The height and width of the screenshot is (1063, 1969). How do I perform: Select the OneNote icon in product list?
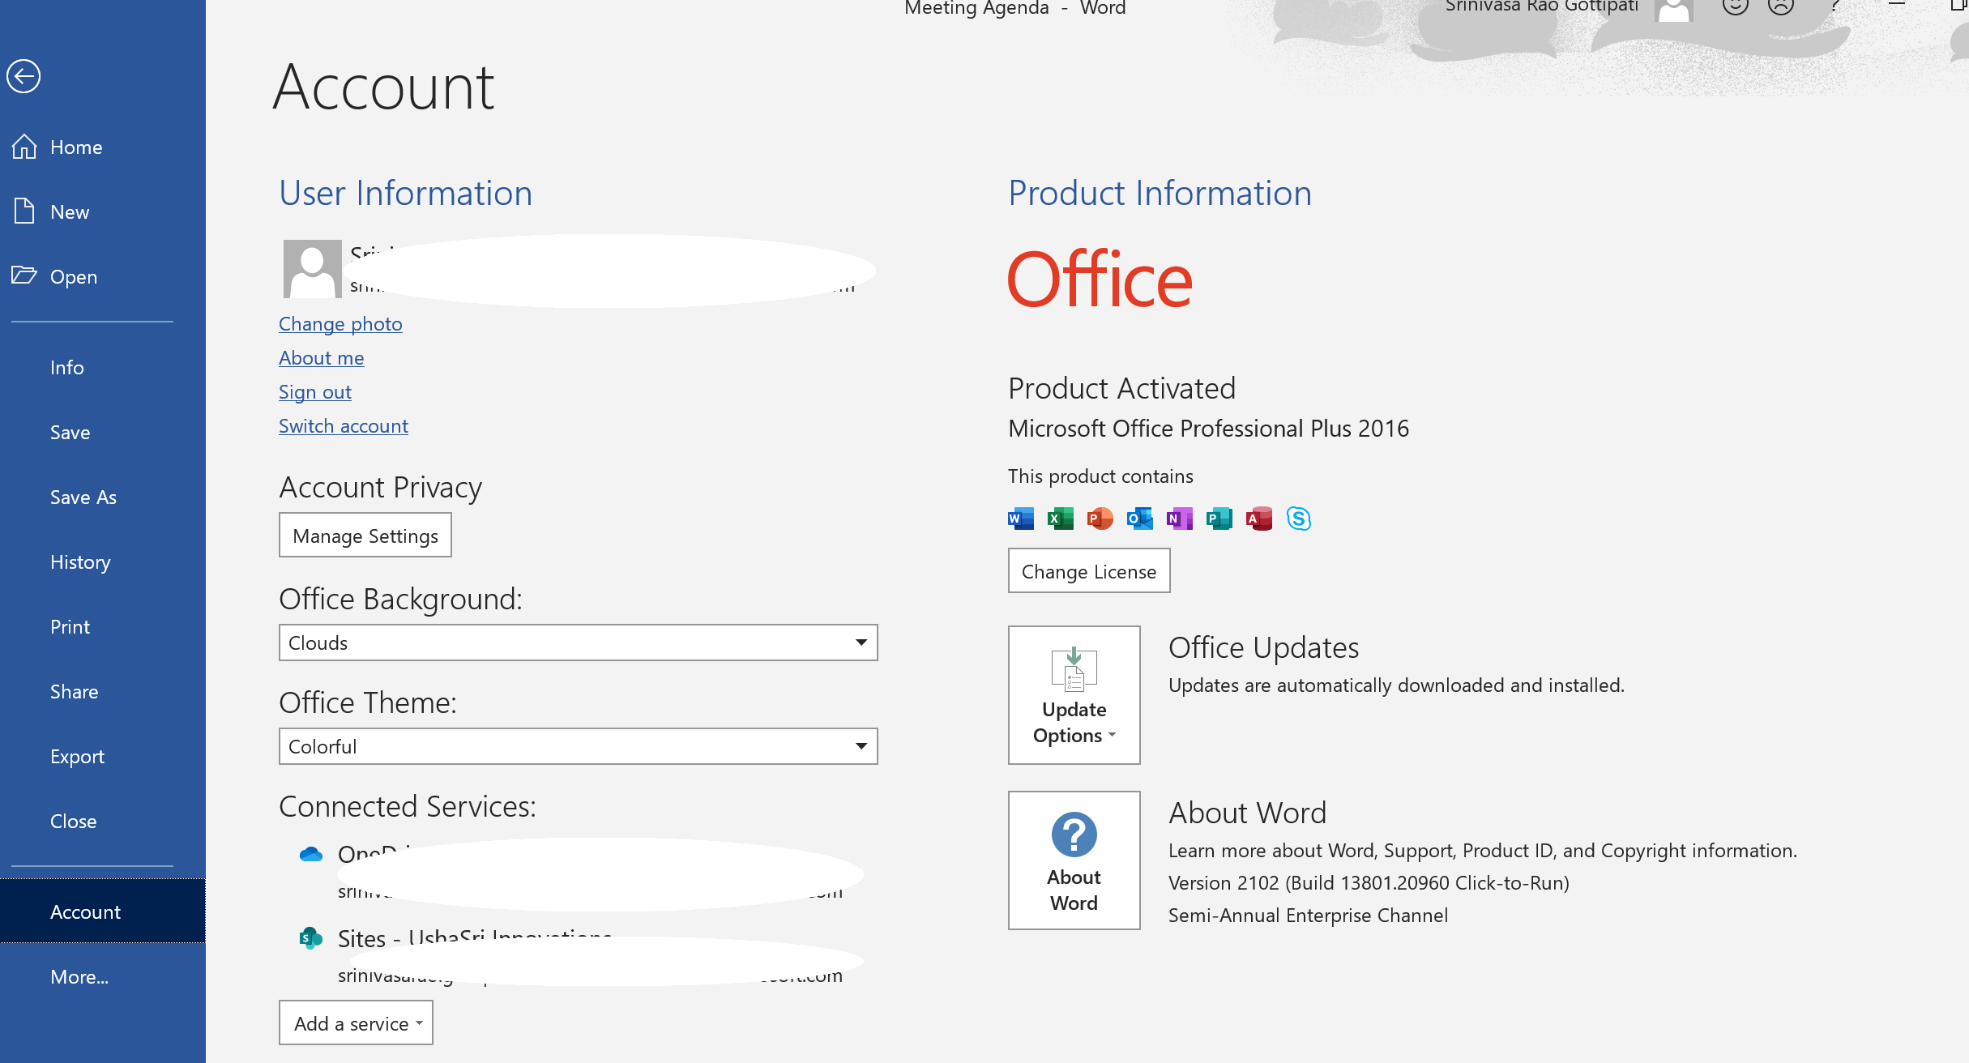[1179, 519]
